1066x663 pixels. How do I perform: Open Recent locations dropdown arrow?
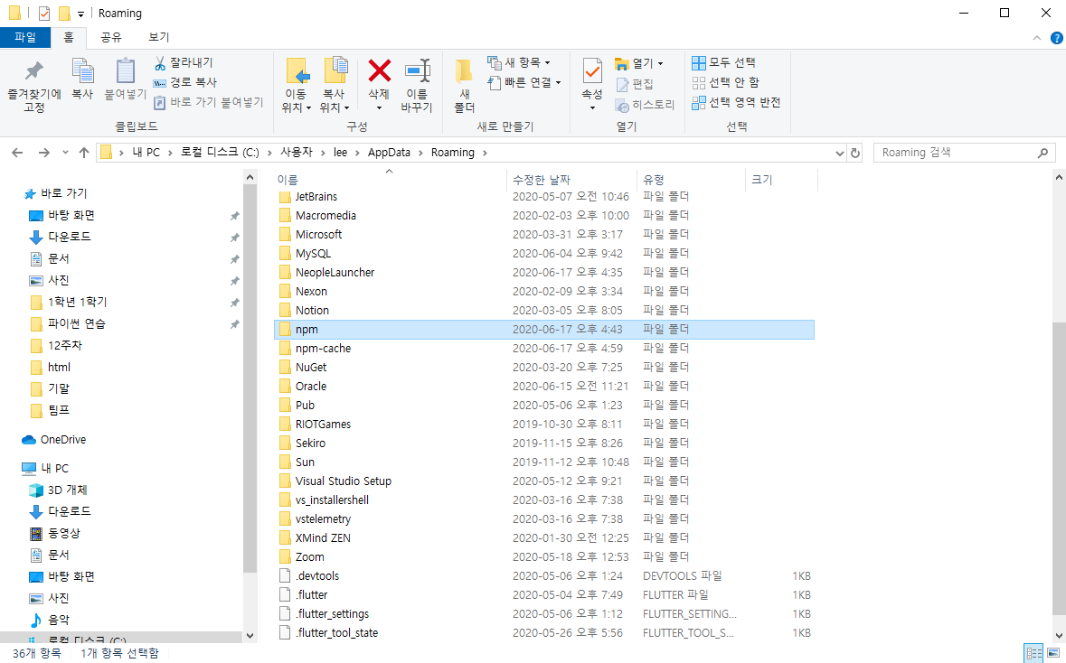(x=65, y=153)
